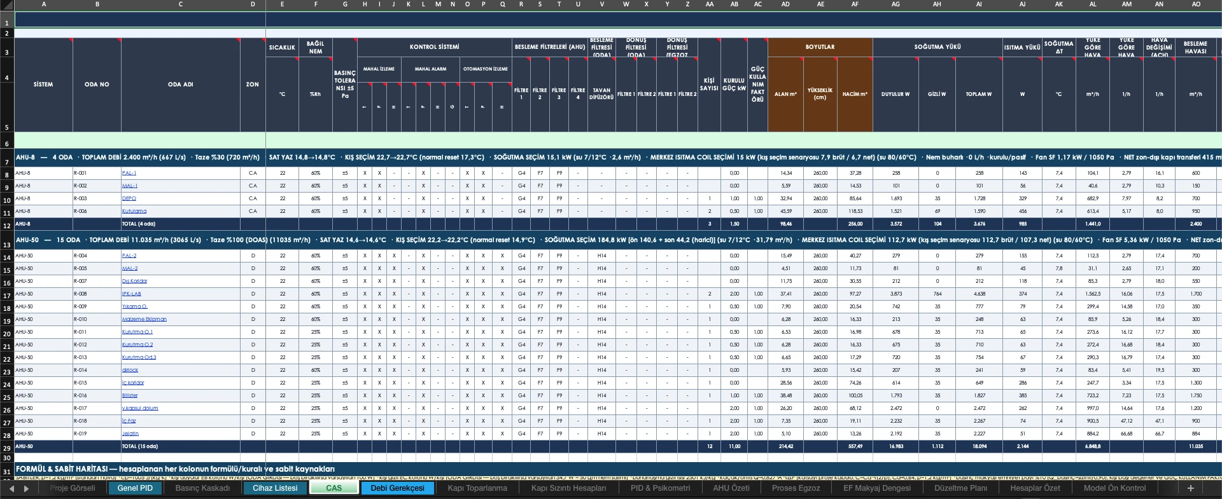Switch to Model Ön Kontrol tab
The image size is (1222, 499).
pyautogui.click(x=1114, y=488)
